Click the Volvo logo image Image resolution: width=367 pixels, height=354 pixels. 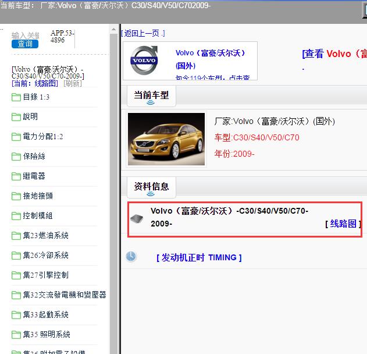click(x=144, y=61)
